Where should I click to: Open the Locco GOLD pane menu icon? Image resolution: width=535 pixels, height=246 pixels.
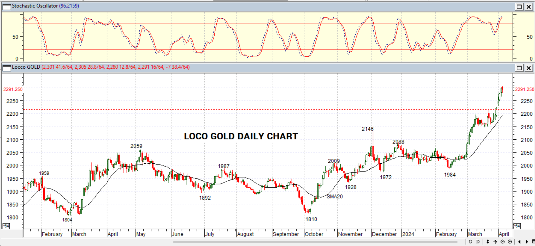[7, 68]
